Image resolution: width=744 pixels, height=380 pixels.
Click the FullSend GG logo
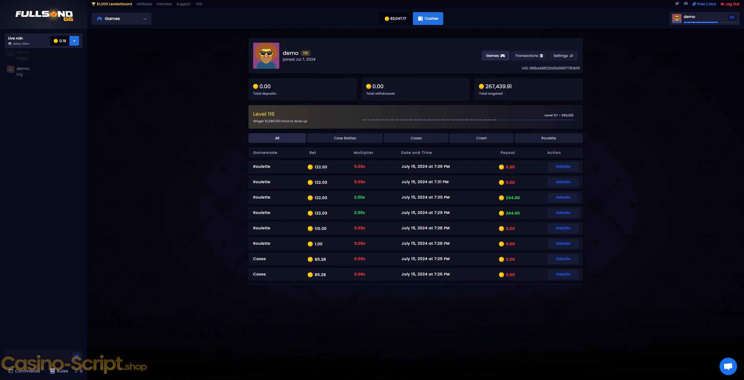[44, 15]
